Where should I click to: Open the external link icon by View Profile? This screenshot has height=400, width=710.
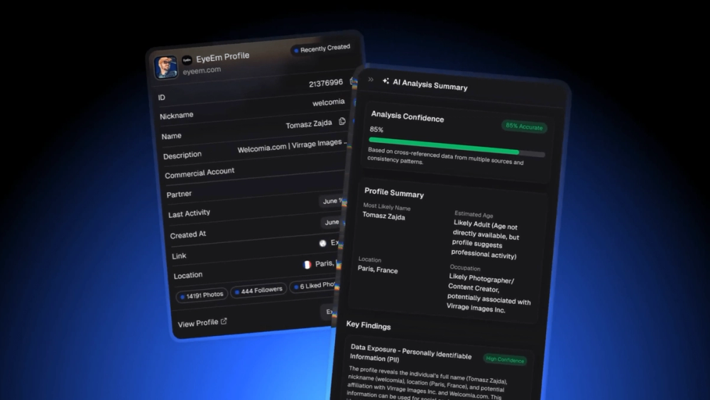[x=224, y=321]
